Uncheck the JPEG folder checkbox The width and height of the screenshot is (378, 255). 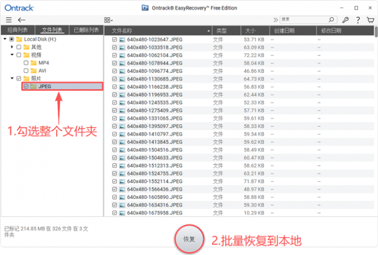[x=26, y=86]
